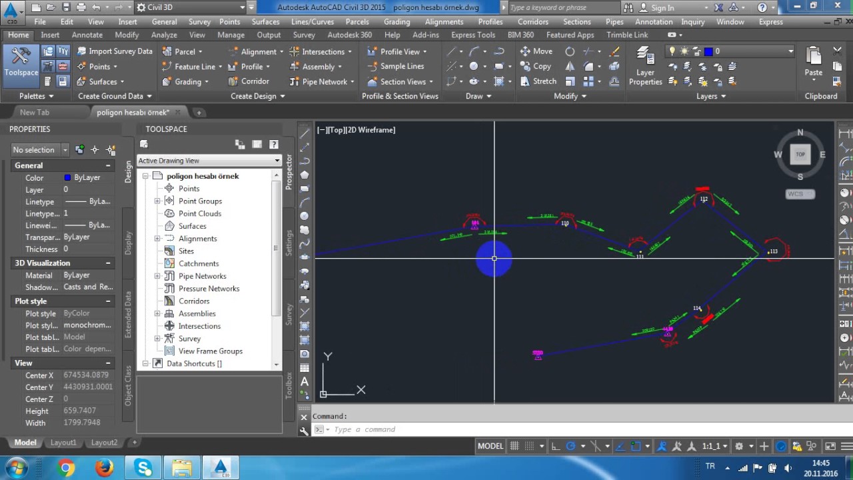
Task: Click Sign In button
Action: (x=658, y=7)
